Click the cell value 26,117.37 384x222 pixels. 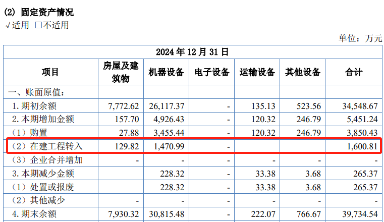point(167,106)
